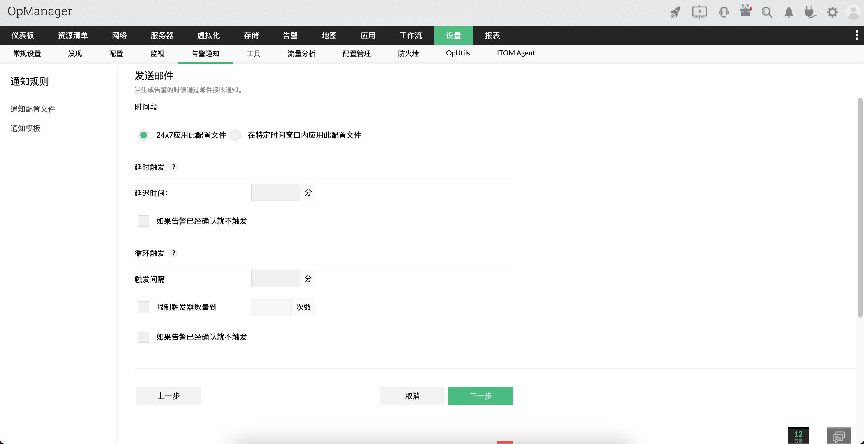Open the presentation screen icon
The height and width of the screenshot is (444, 864).
[x=699, y=12]
